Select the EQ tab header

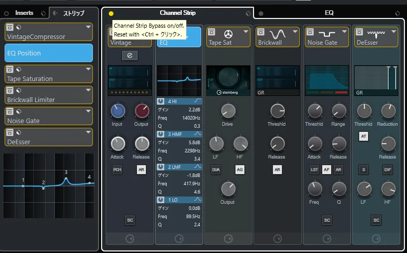point(329,13)
